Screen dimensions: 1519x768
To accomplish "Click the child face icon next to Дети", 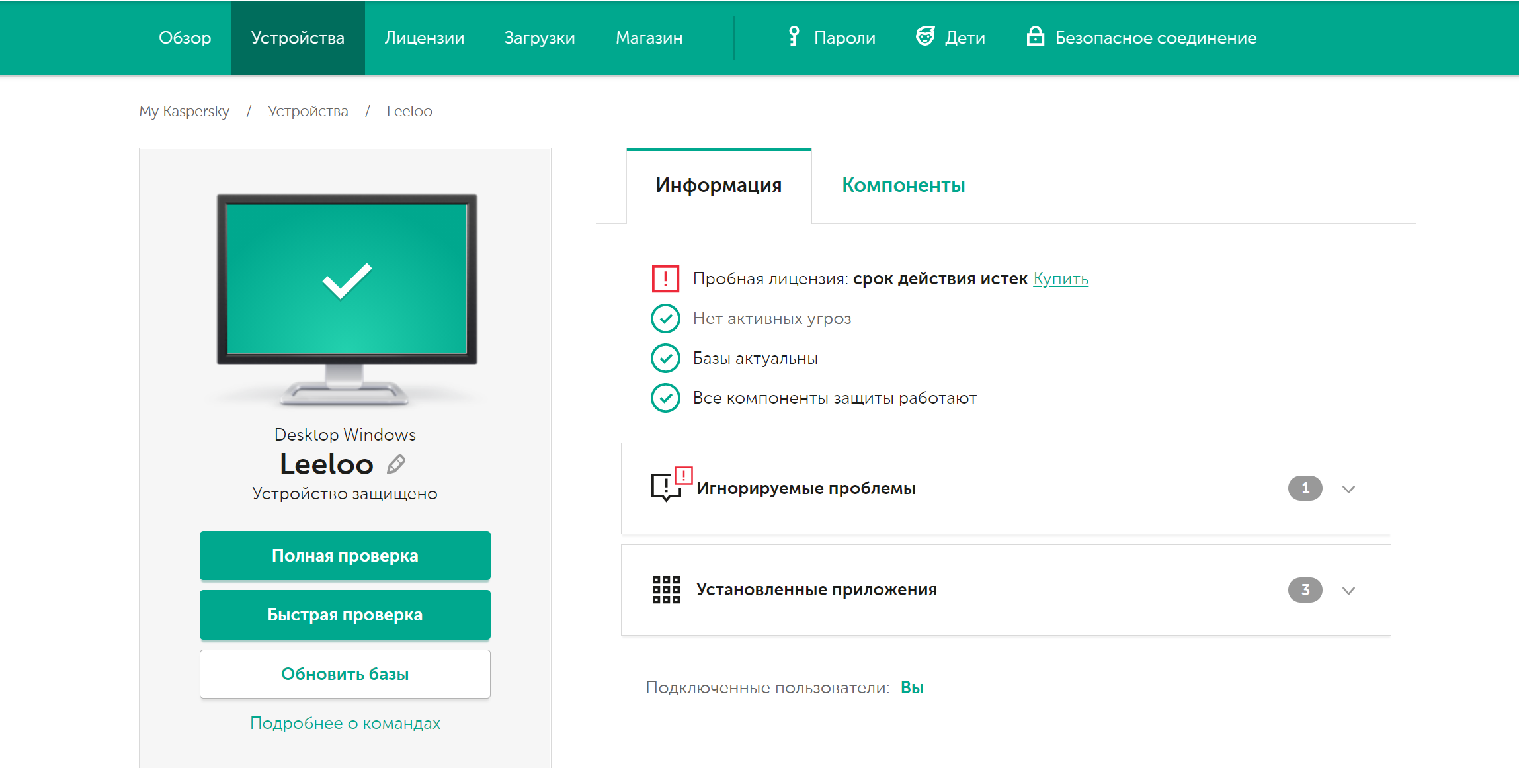I will 925,36.
